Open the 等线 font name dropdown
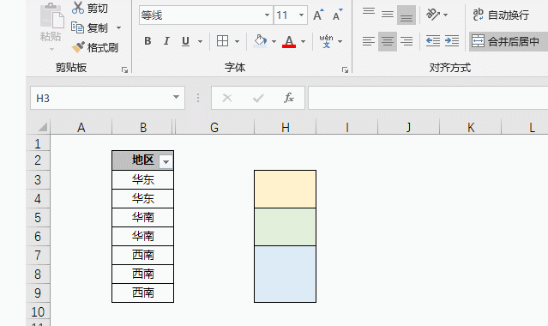 (267, 15)
